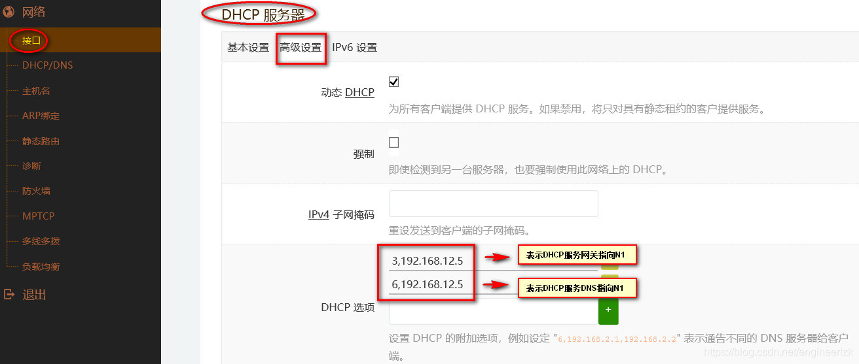Image resolution: width=859 pixels, height=364 pixels.
Task: Click the logout icon beside 退出
Action: pyautogui.click(x=9, y=295)
